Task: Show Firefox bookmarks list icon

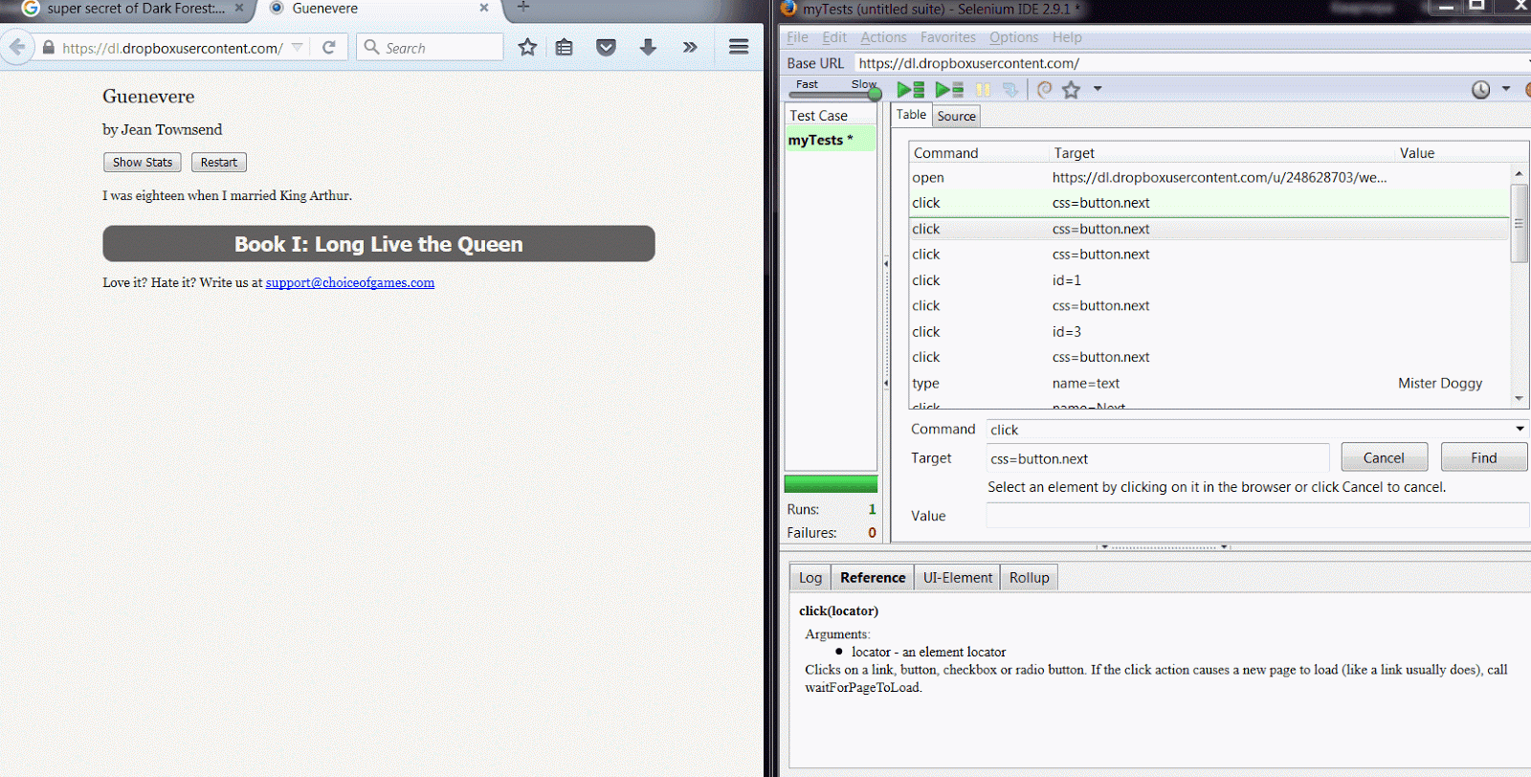Action: [x=565, y=47]
